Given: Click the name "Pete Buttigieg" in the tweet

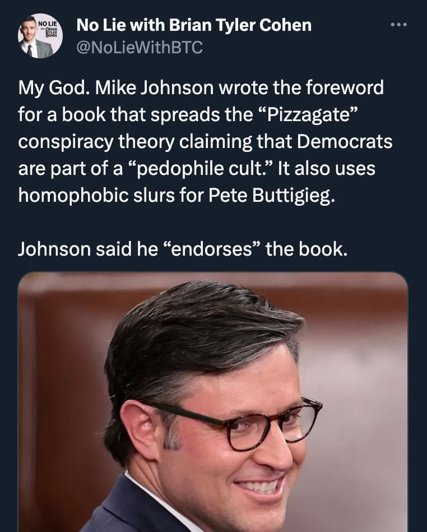Looking at the screenshot, I should [272, 196].
